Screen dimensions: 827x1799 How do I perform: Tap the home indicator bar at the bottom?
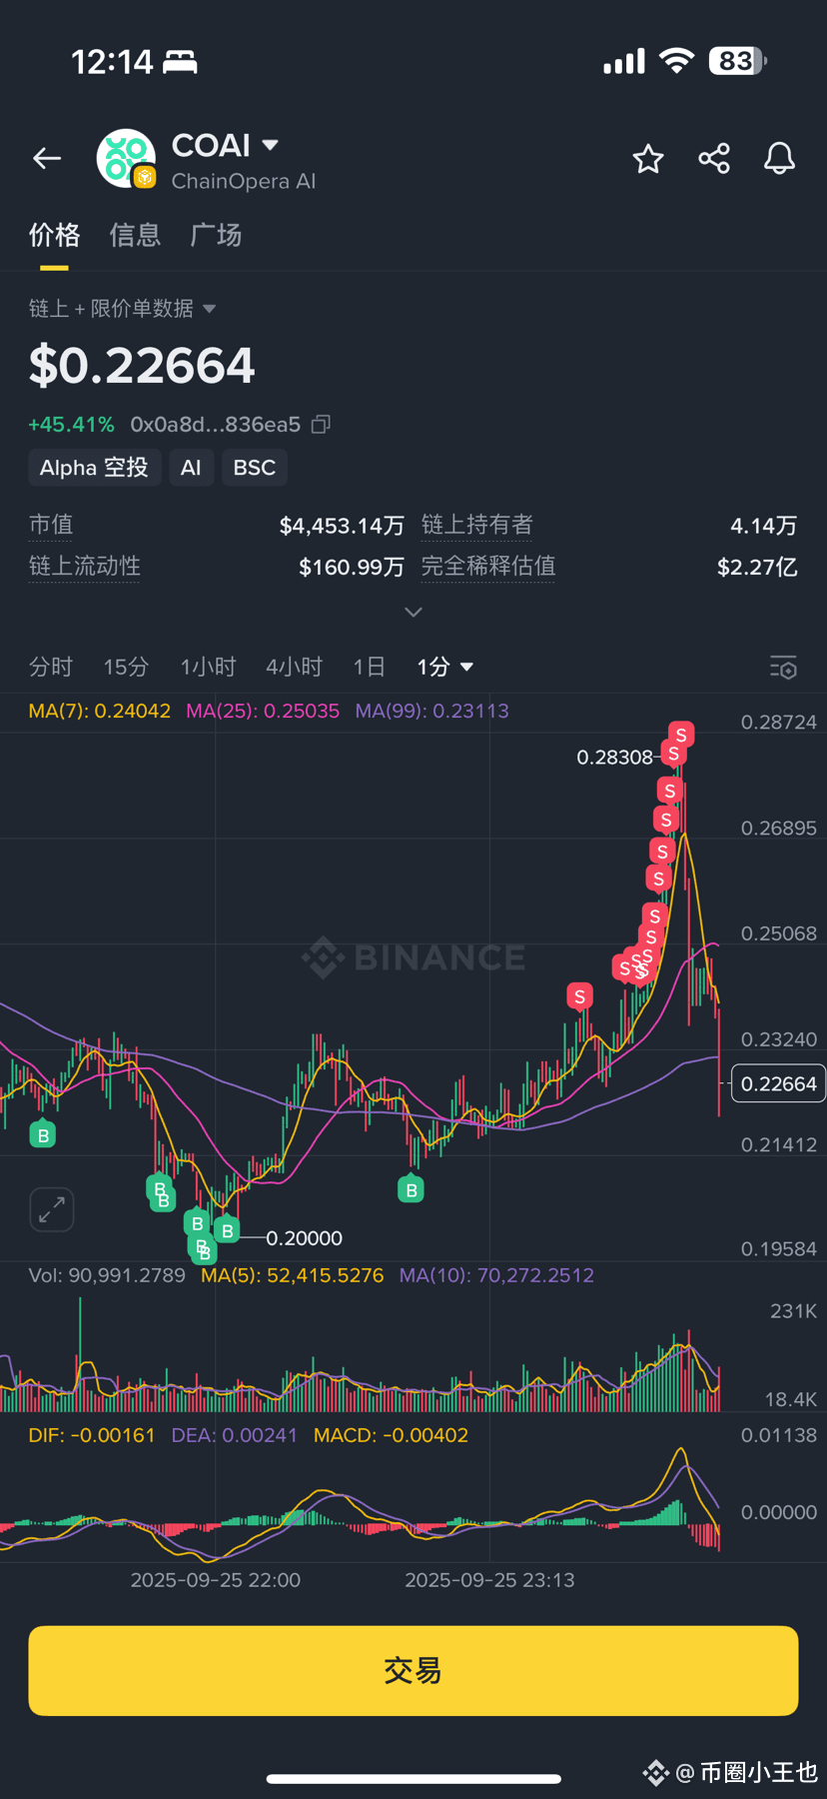tap(413, 1778)
